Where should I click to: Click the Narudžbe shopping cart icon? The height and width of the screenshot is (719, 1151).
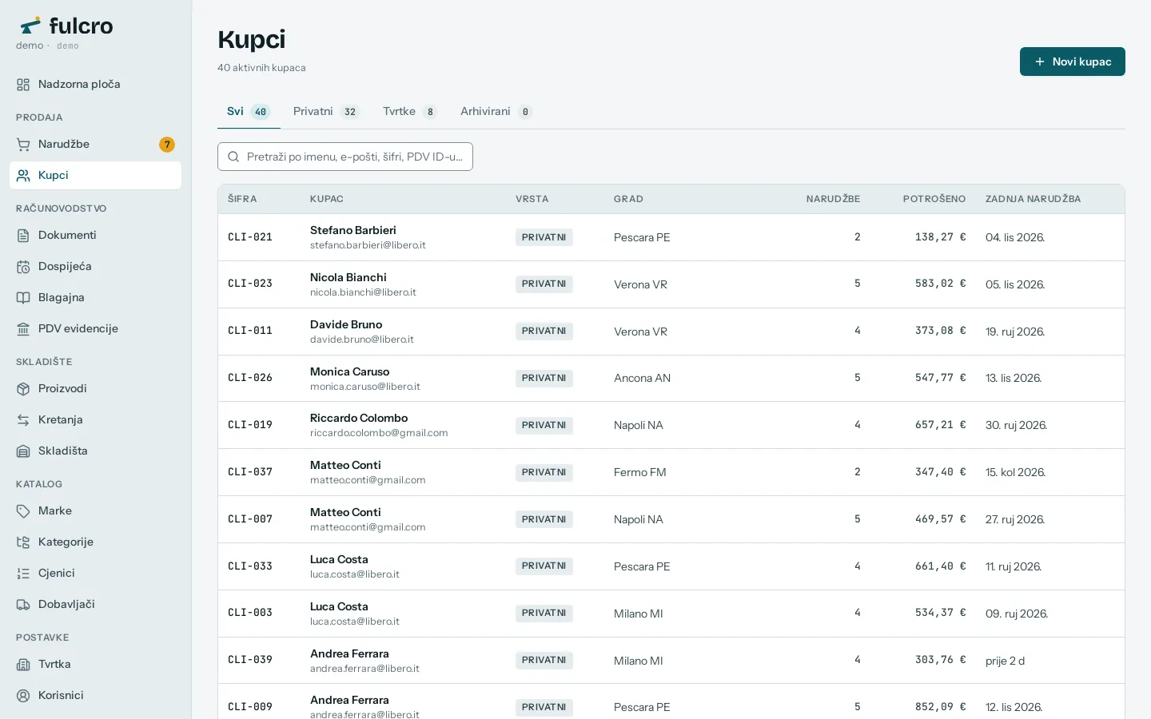coord(23,145)
